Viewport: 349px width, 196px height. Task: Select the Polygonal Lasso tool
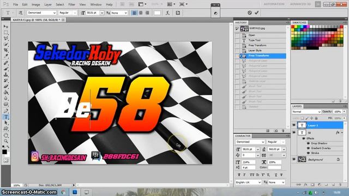pos(6,39)
